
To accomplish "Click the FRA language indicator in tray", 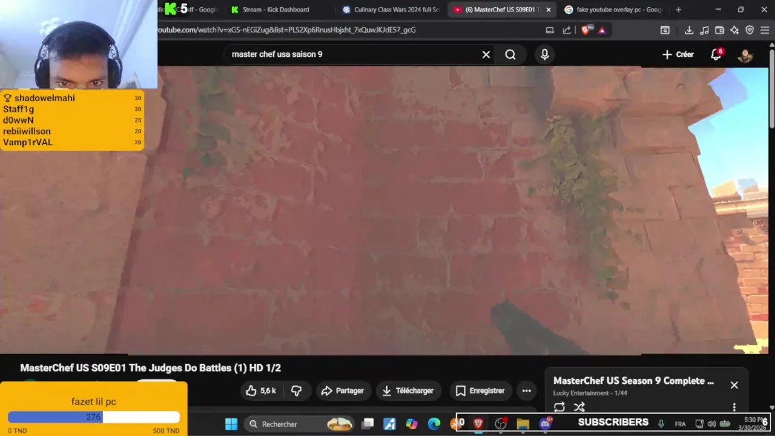I will 680,424.
